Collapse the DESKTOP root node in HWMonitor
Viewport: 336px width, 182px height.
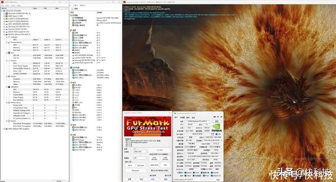pos(2,10)
